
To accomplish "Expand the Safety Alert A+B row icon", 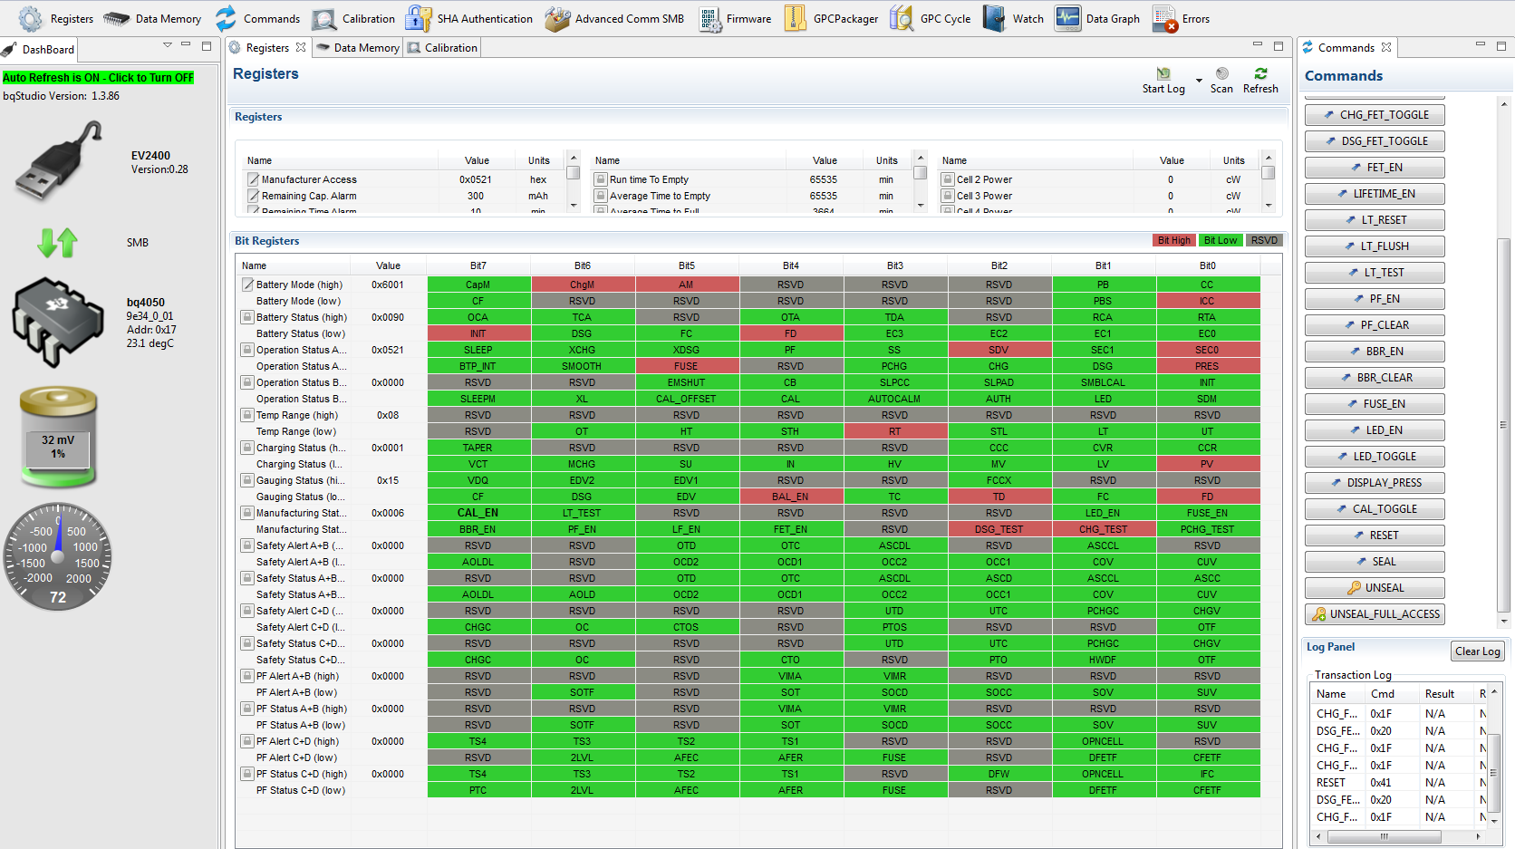I will pos(246,545).
